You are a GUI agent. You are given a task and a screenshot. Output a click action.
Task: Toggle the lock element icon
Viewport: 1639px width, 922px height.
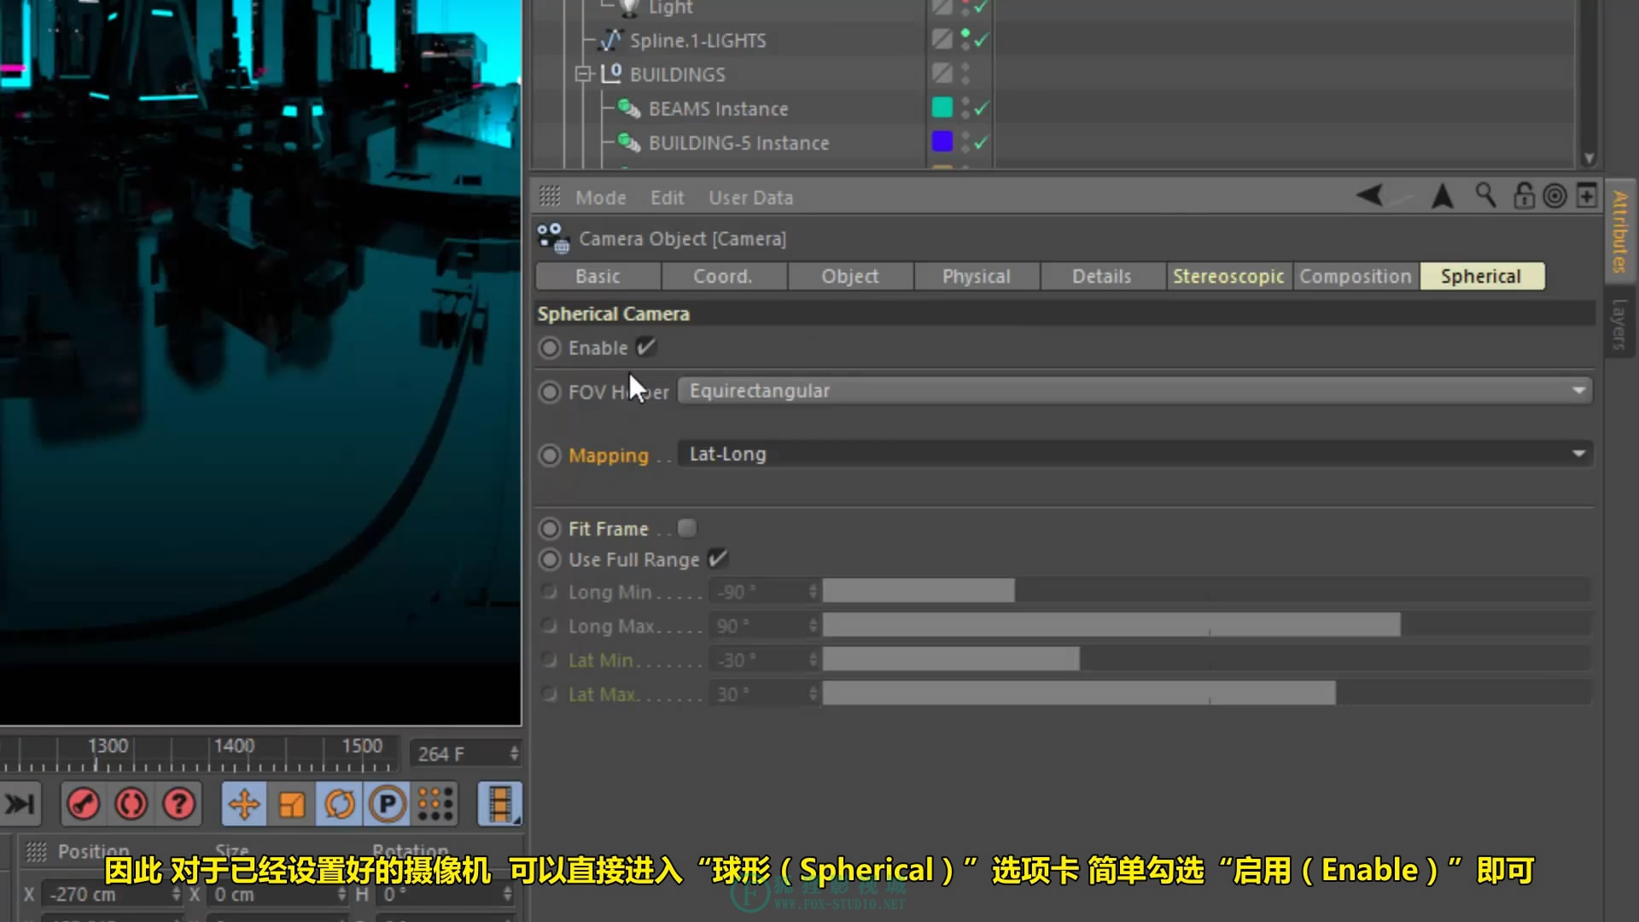1524,195
